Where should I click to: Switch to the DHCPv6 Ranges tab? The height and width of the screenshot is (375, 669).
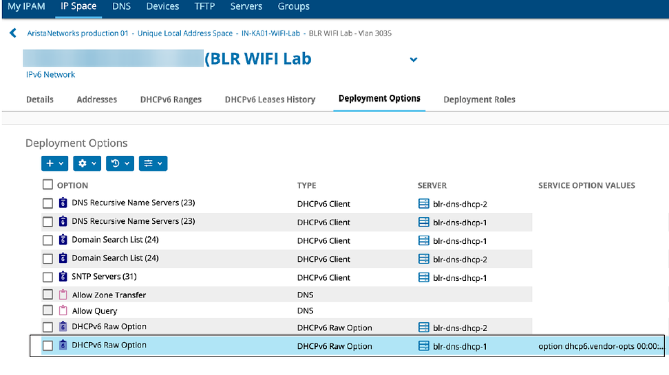click(171, 100)
